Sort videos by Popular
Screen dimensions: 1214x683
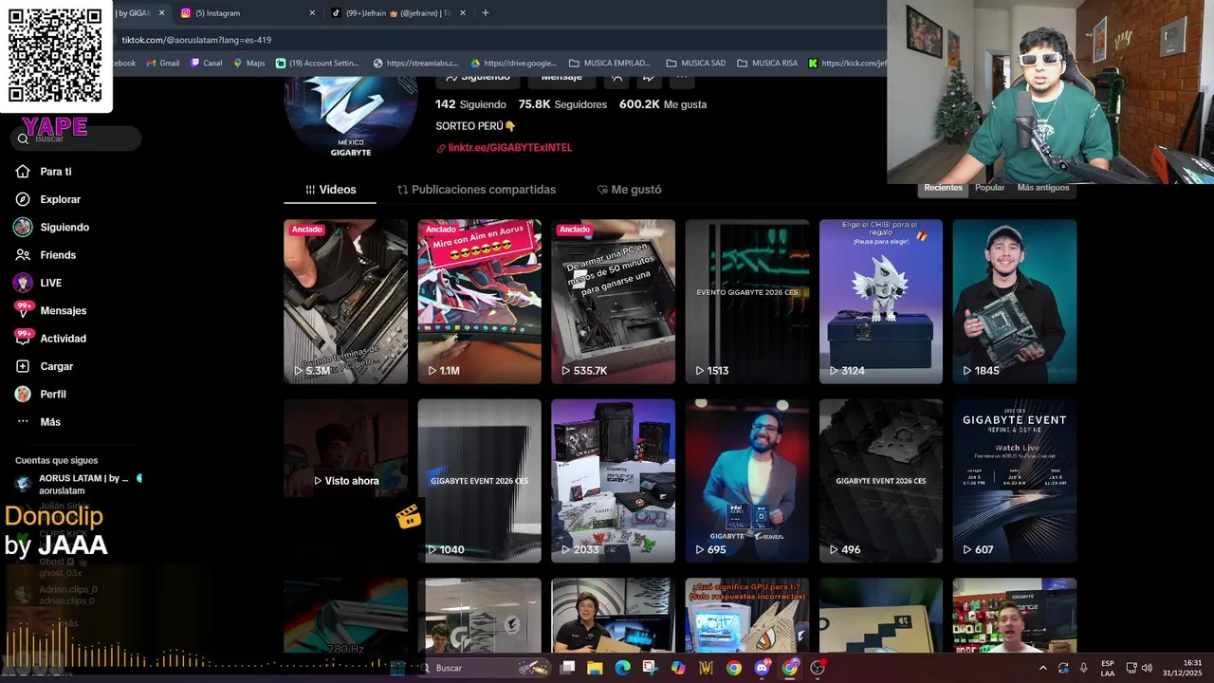click(x=989, y=188)
